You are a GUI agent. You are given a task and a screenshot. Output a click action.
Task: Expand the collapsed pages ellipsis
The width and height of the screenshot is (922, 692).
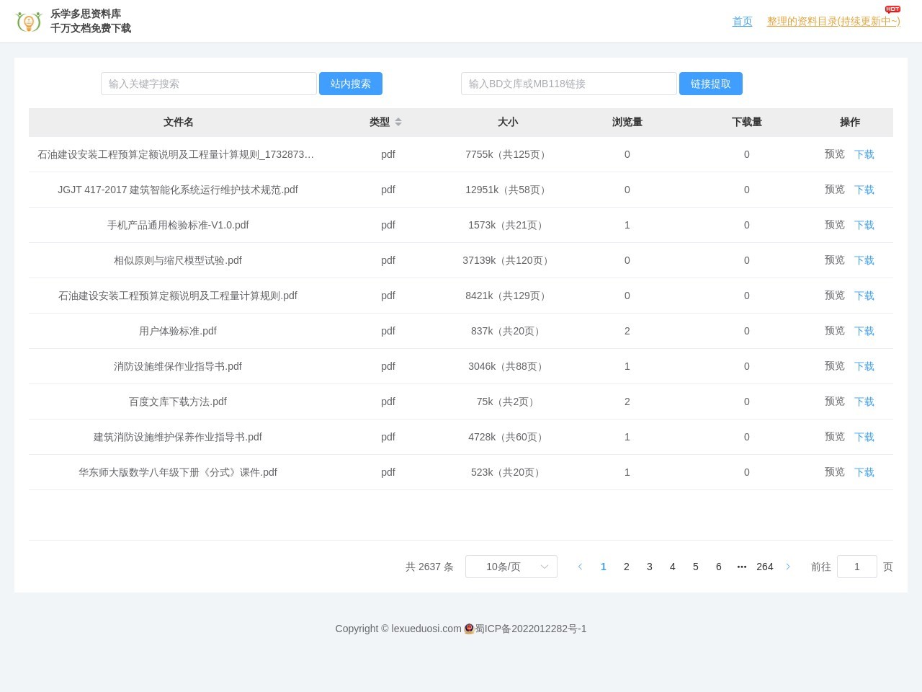[x=742, y=567]
